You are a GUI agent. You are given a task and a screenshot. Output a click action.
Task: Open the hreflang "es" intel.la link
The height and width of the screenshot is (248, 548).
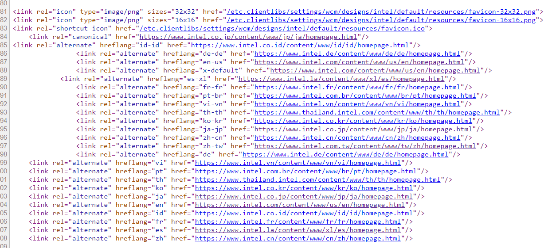click(x=298, y=230)
